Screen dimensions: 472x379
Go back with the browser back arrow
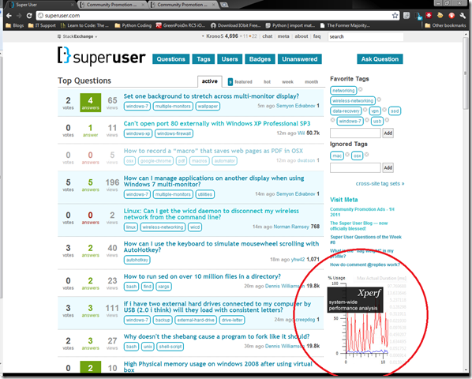click(x=9, y=16)
